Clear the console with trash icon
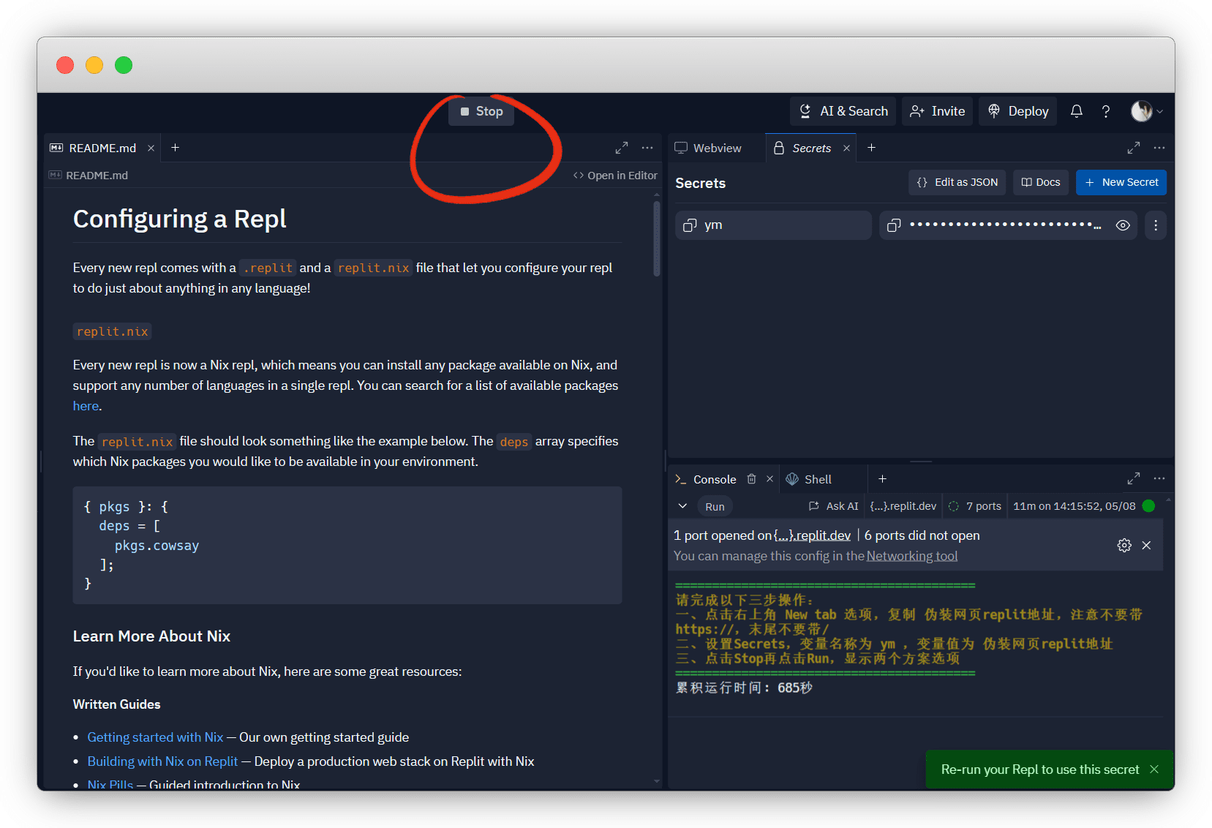 coord(751,479)
